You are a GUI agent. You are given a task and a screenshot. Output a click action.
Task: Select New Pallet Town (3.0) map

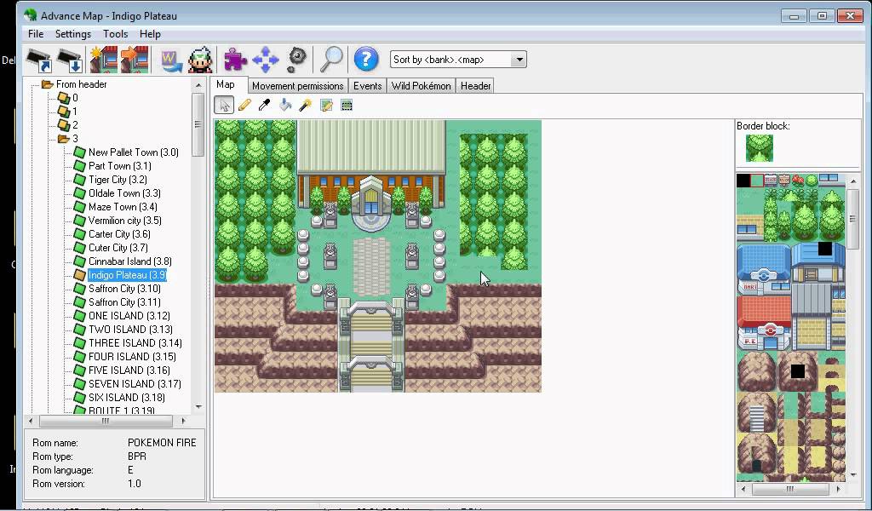pos(134,152)
